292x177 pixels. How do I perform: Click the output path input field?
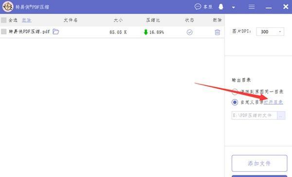coord(255,115)
